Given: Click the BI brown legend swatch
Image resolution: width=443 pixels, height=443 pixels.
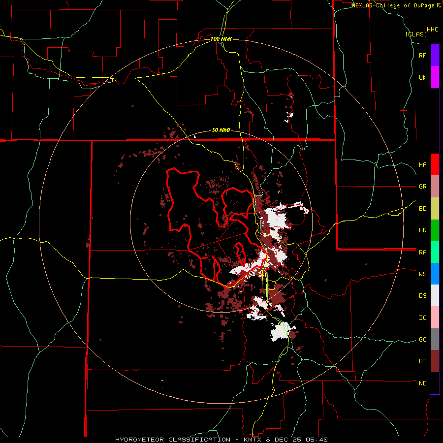Looking at the screenshot, I should point(435,361).
